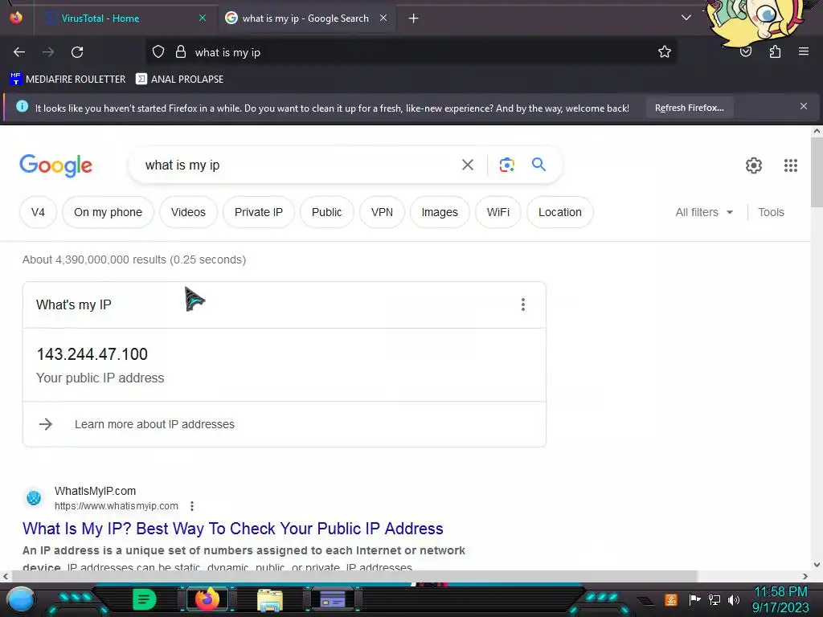Click the Firefox taskbar icon

click(207, 599)
